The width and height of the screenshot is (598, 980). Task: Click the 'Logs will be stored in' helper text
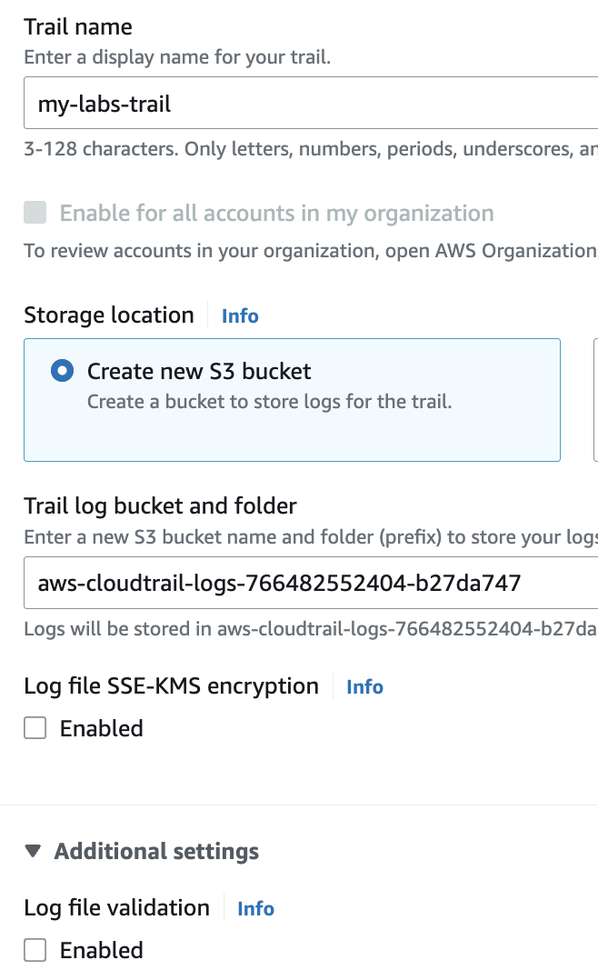[309, 629]
